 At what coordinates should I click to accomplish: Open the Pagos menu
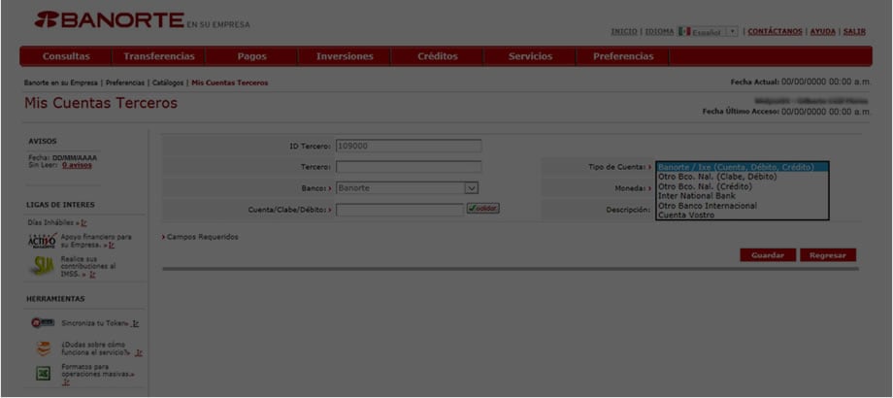(x=251, y=56)
